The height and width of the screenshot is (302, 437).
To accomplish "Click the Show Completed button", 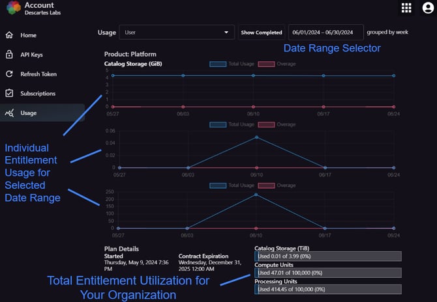I will click(x=261, y=33).
